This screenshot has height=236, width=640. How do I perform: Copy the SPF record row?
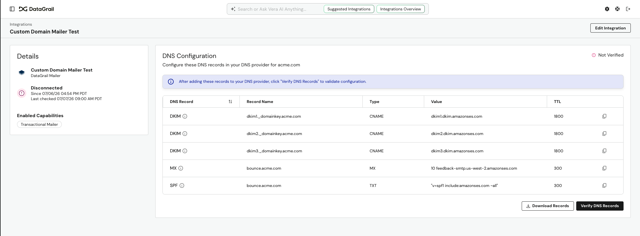tap(605, 186)
